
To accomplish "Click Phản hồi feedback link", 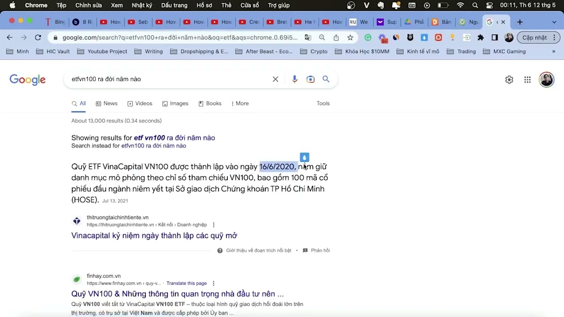I will click(x=316, y=251).
